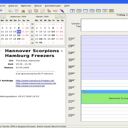Click the pencil holder toolbar icon
The image size is (128, 128).
49,11
